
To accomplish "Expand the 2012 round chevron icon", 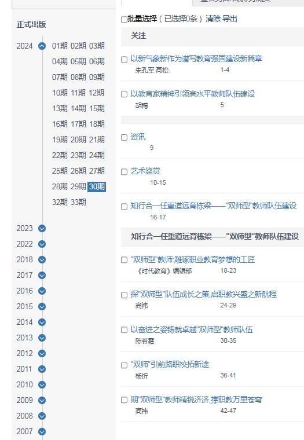I will [x=42, y=353].
